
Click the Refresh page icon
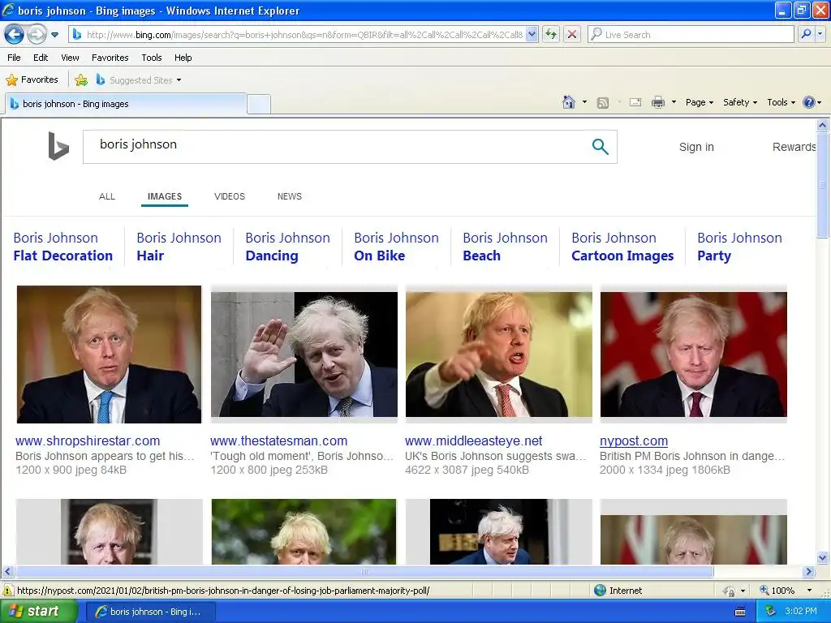coord(551,35)
